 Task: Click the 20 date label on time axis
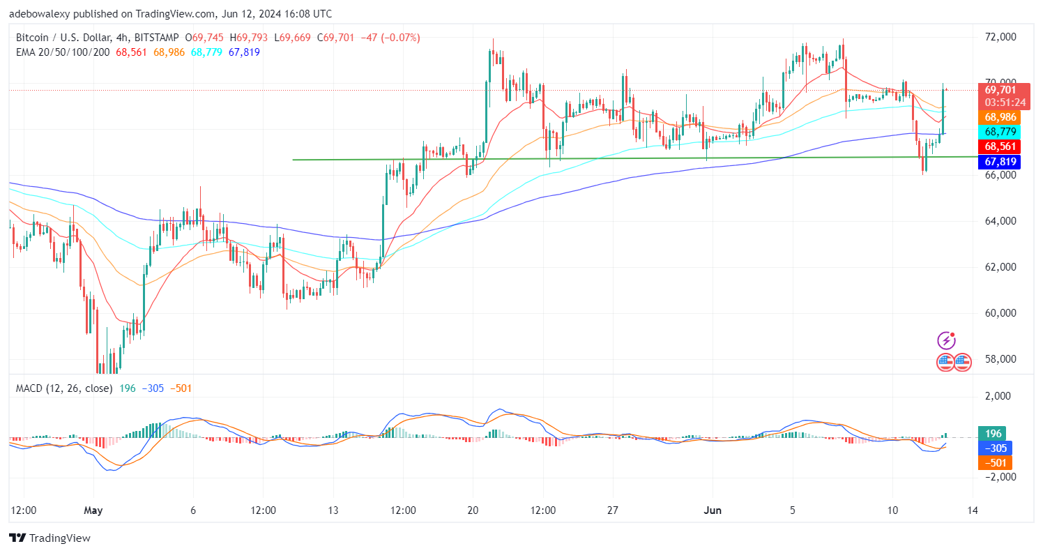[x=473, y=510]
